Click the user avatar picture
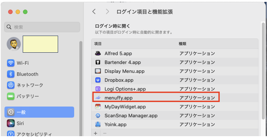 [x=14, y=44]
